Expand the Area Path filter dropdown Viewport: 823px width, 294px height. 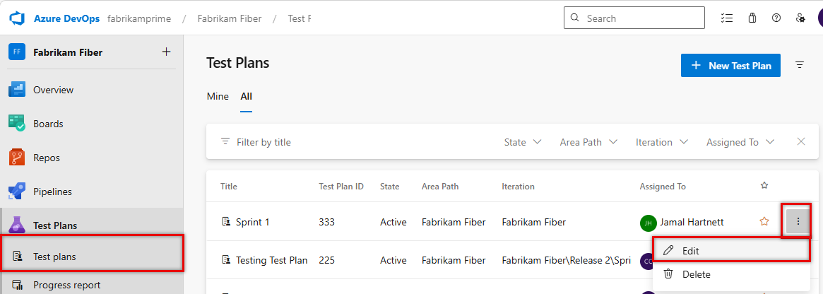tap(588, 142)
